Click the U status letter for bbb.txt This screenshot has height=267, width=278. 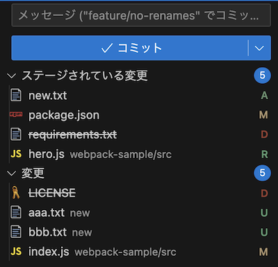point(264,232)
